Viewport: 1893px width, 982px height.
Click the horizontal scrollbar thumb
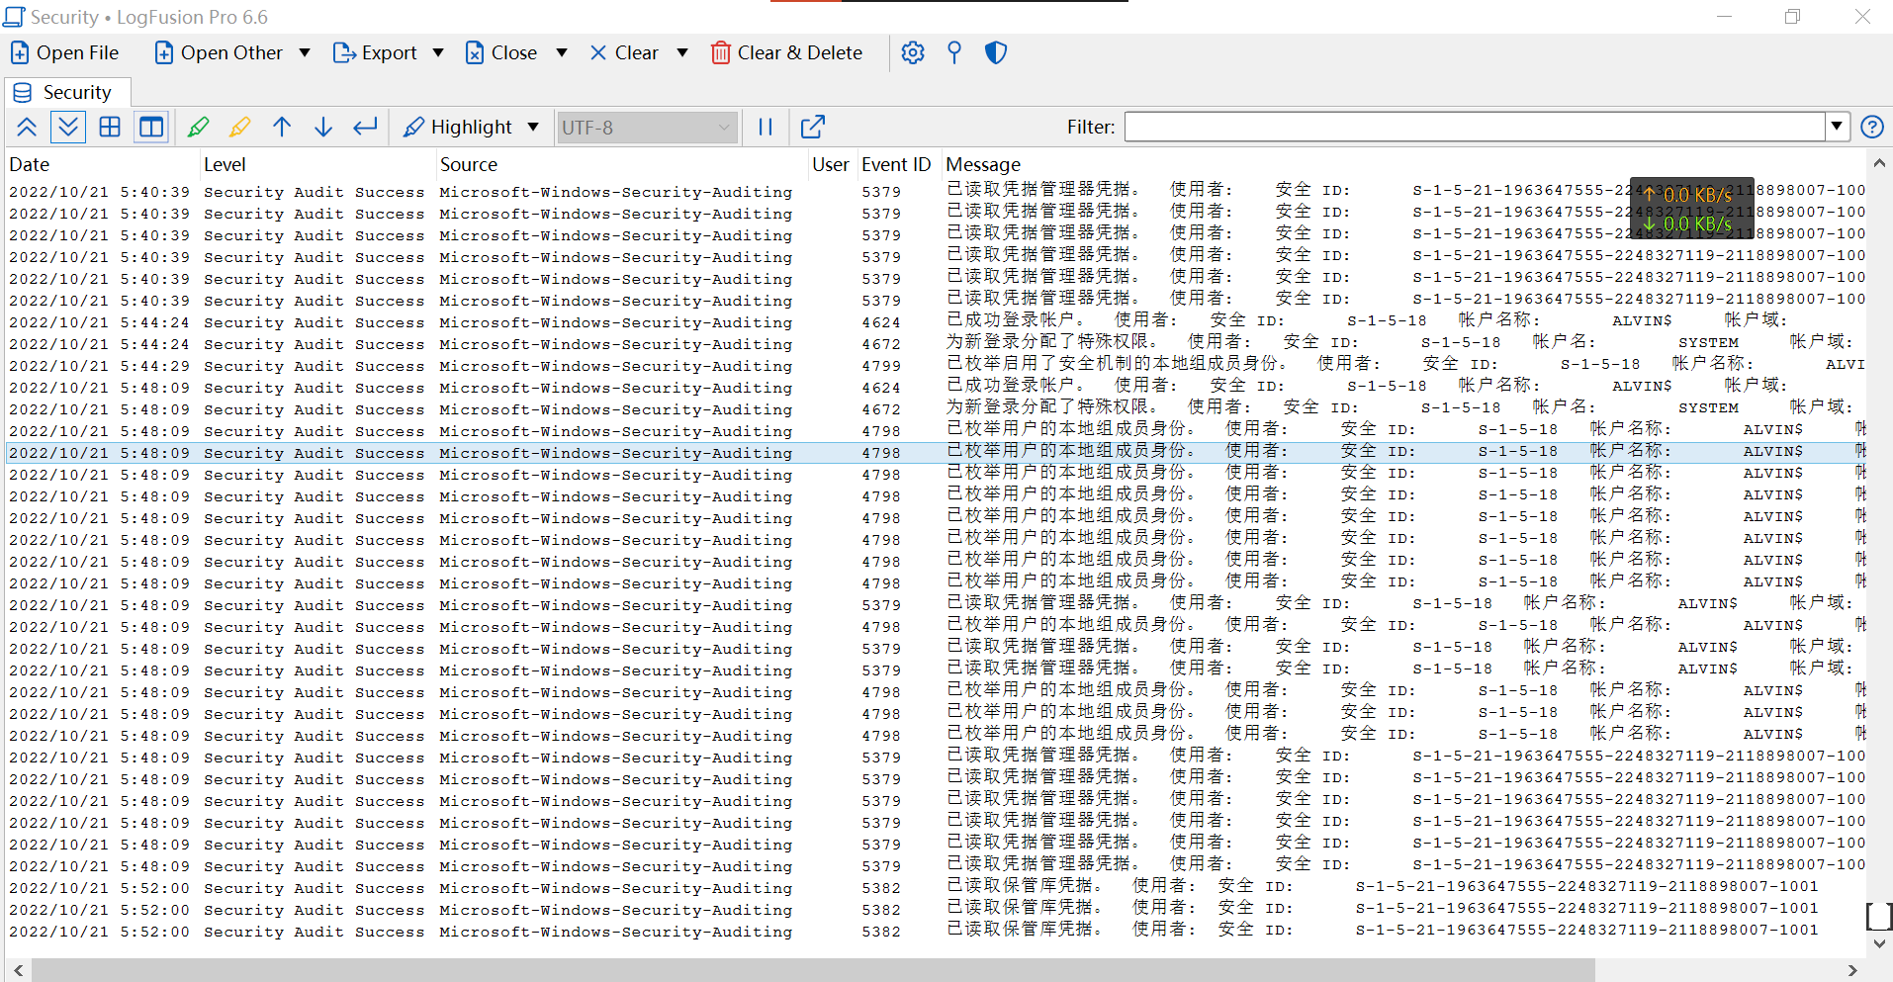[x=813, y=970]
